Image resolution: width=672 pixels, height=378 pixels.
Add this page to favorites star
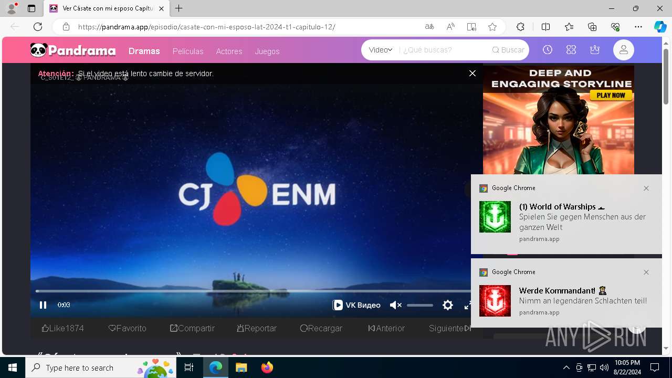point(492,27)
